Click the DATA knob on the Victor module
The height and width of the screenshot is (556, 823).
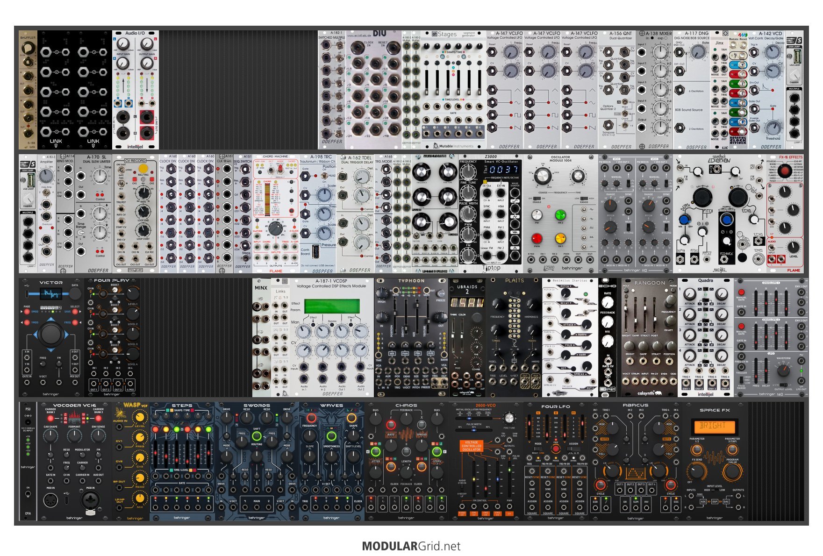click(75, 294)
